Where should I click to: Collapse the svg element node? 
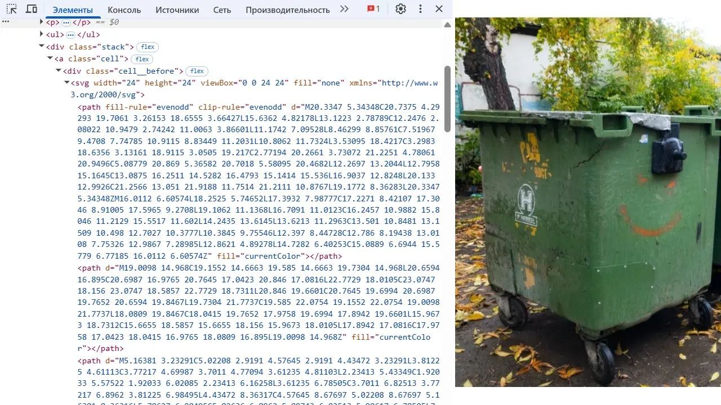pyautogui.click(x=66, y=83)
